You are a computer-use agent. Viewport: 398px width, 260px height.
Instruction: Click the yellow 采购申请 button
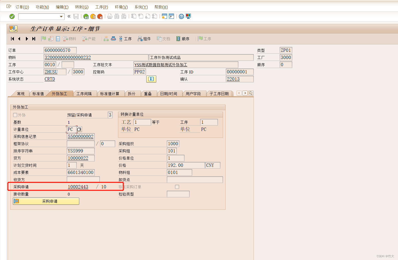point(46,201)
